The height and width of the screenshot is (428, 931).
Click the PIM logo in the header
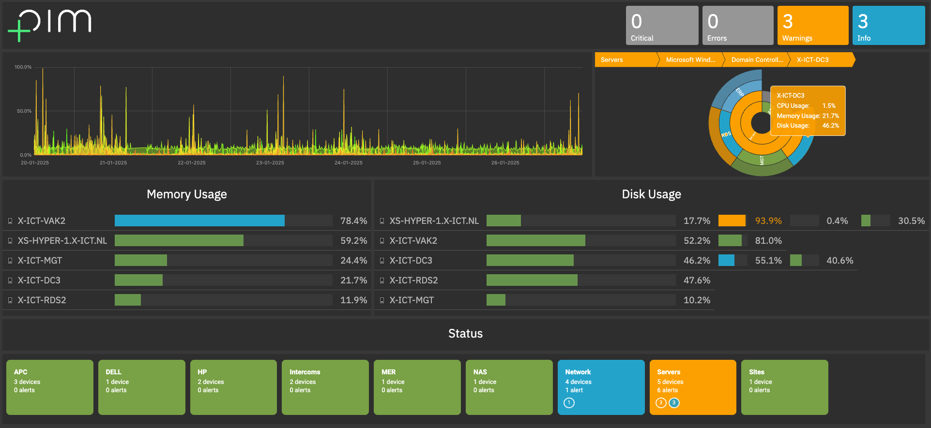tap(50, 25)
